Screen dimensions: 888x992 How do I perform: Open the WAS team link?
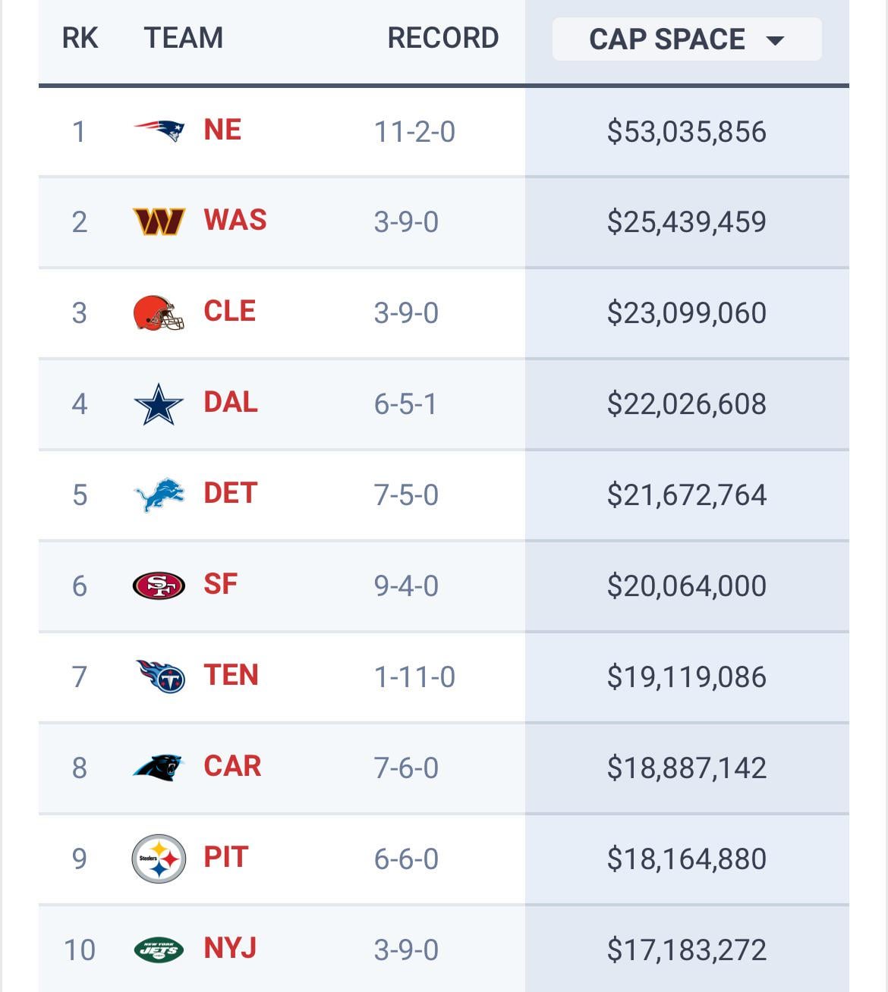pos(235,221)
